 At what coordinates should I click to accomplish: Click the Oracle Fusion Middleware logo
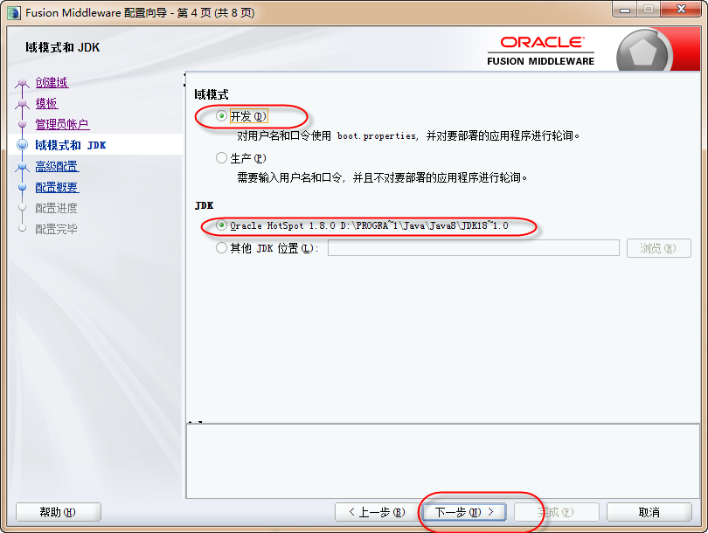coord(541,51)
